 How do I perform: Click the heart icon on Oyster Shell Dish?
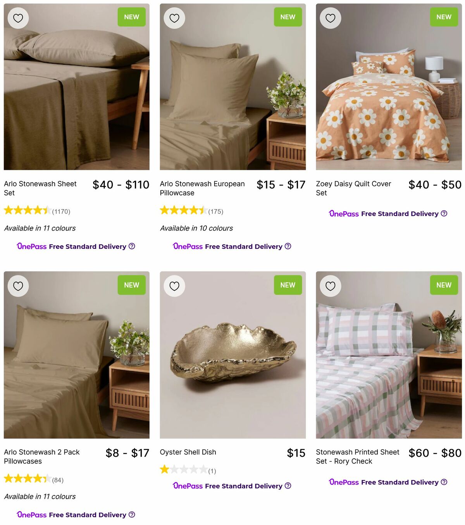(x=174, y=286)
